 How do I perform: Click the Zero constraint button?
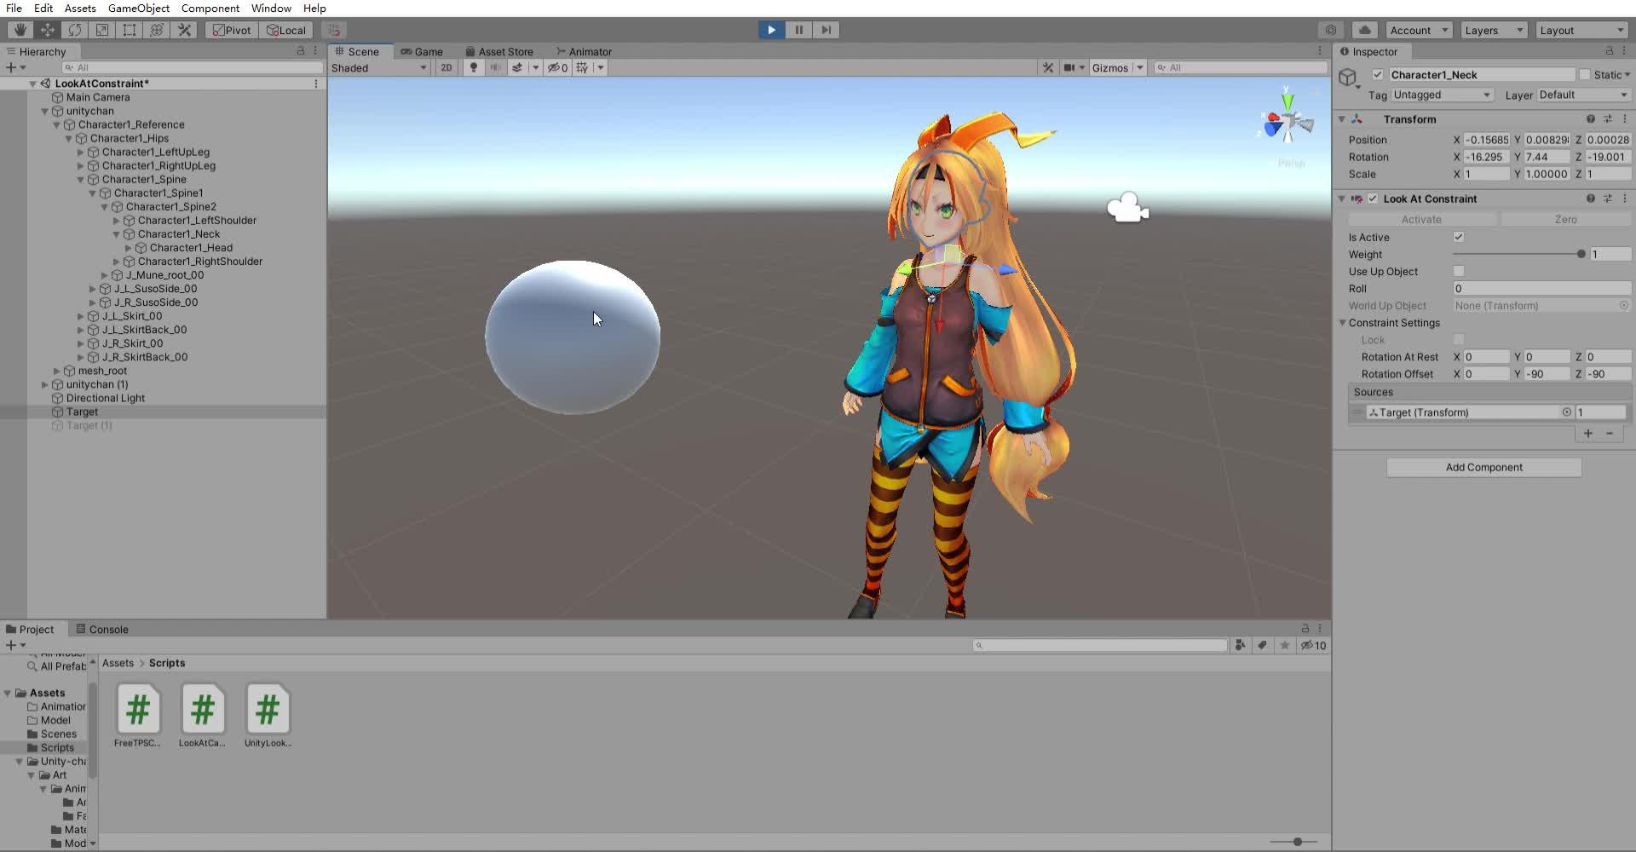(x=1566, y=220)
